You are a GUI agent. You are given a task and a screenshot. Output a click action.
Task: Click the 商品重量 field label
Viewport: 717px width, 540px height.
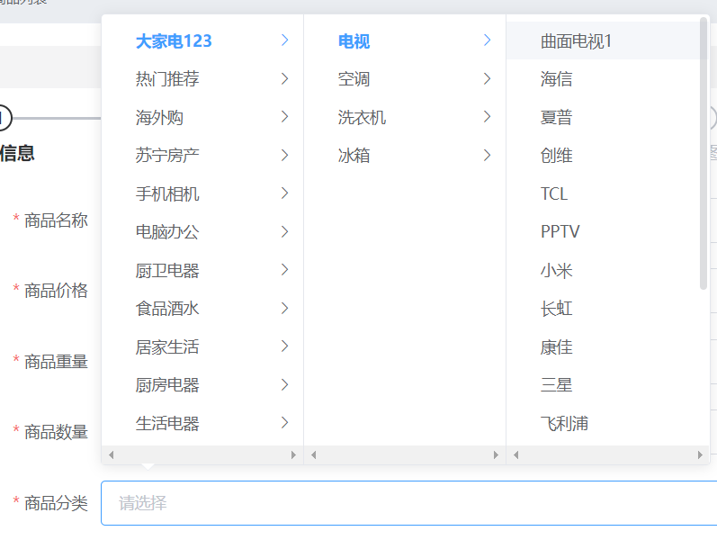[x=56, y=362]
